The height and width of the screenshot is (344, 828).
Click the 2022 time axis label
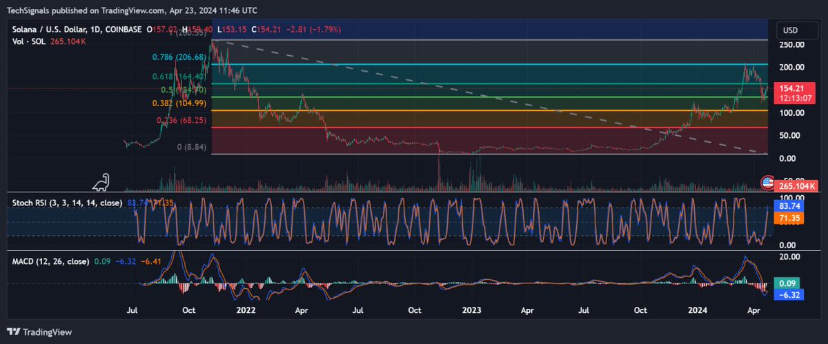coord(246,311)
